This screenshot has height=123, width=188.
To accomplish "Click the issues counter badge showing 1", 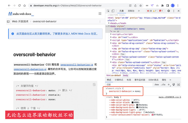I will click(161, 11).
